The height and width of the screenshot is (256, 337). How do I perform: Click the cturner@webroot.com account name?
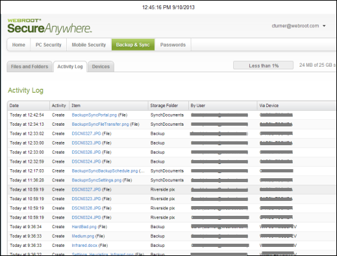click(295, 26)
